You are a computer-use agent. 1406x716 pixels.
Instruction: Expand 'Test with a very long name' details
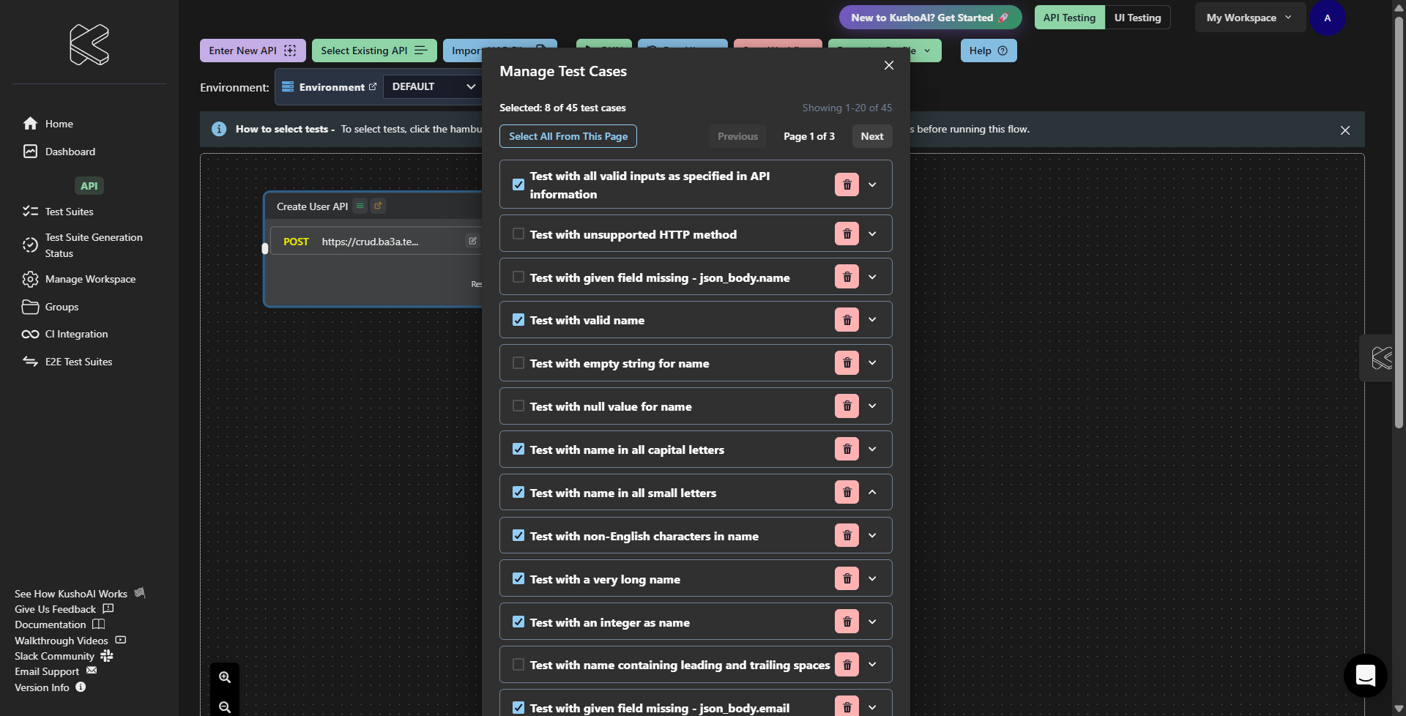click(x=872, y=579)
